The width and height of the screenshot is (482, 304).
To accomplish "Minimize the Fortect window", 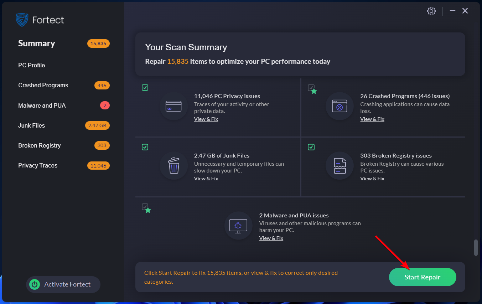I will coord(452,11).
